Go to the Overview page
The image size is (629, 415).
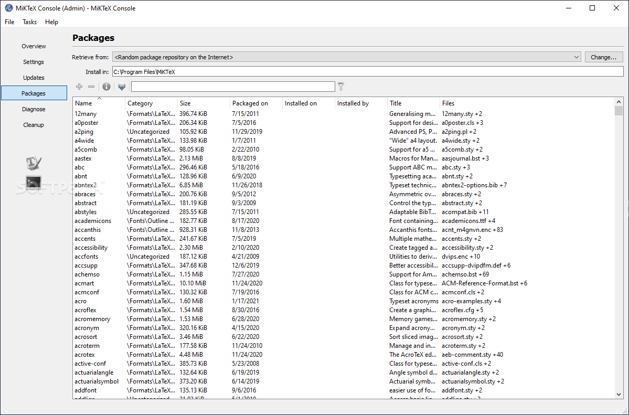click(x=34, y=46)
